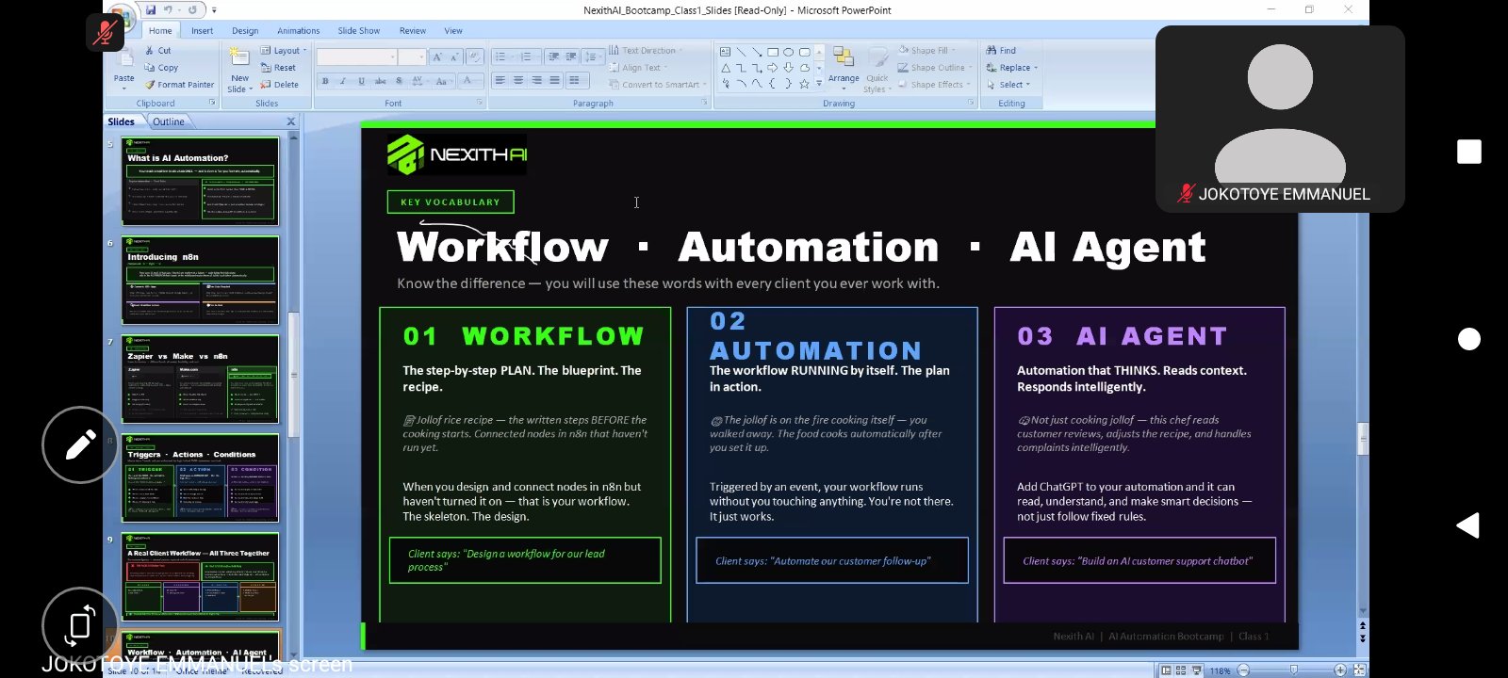Open the Animations ribbon tab
The image size is (1508, 678).
coord(298,30)
